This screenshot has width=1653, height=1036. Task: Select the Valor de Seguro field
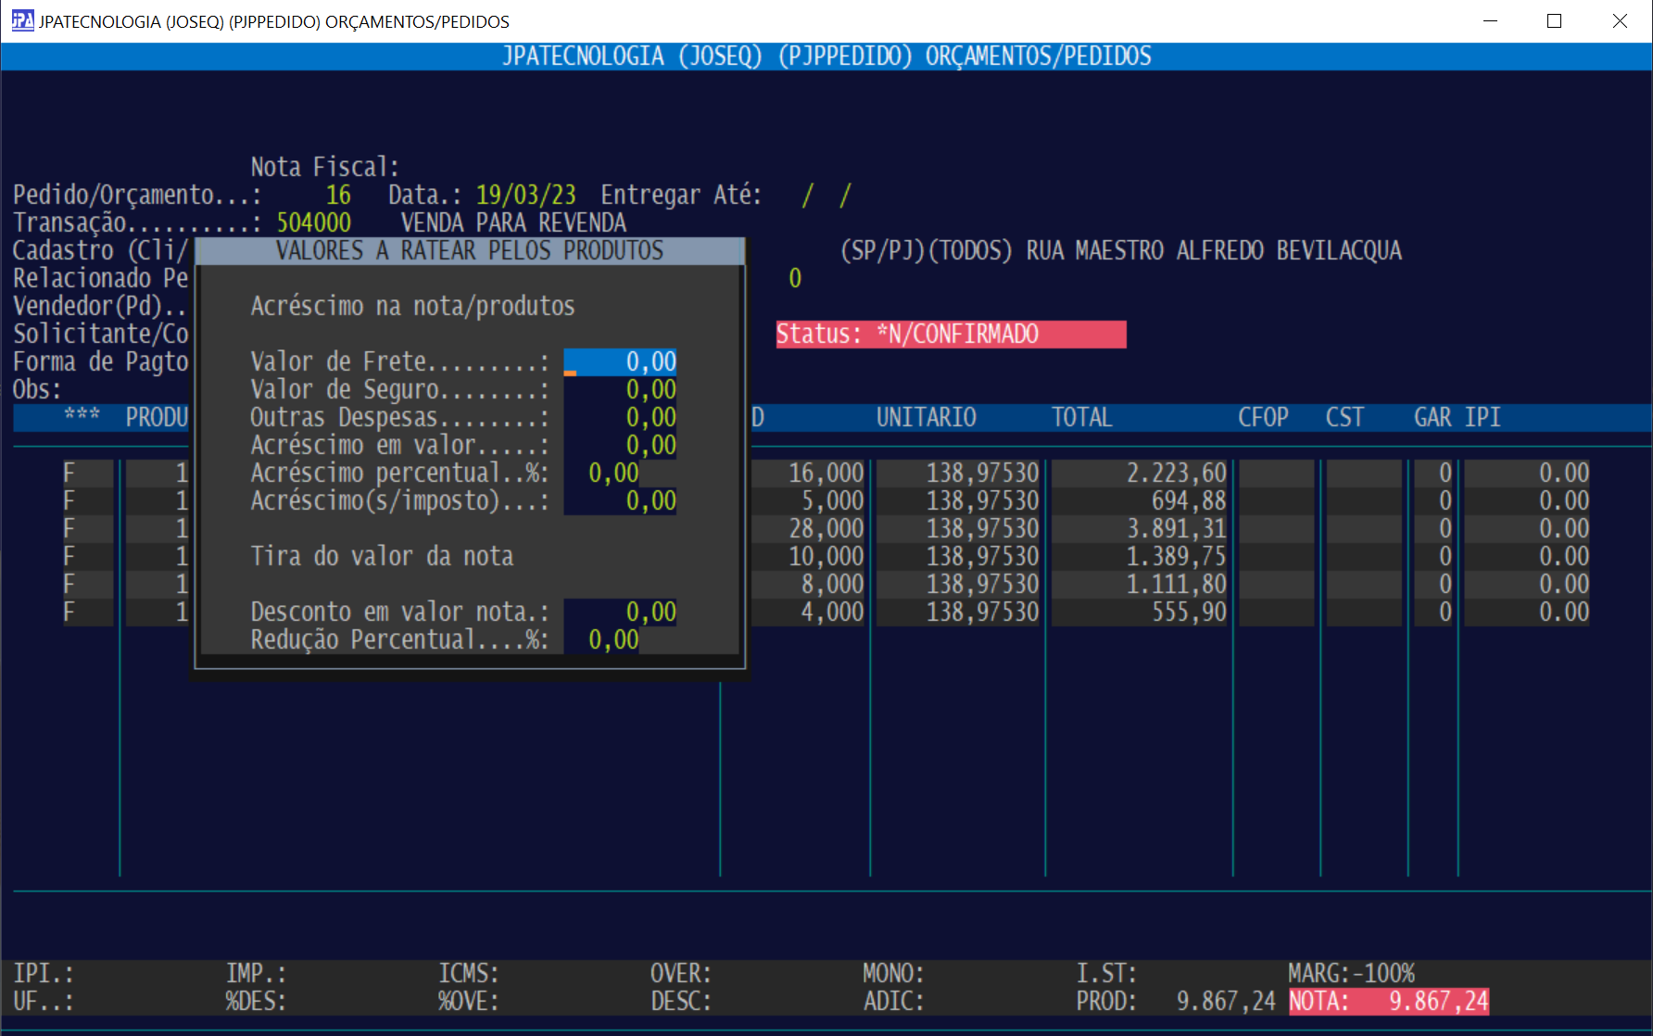tap(620, 389)
